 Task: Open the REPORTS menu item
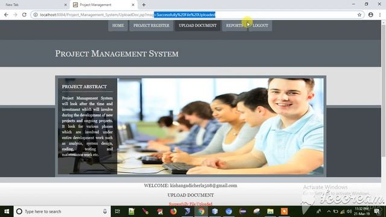click(x=235, y=25)
